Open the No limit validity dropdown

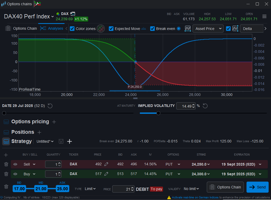click(191, 189)
